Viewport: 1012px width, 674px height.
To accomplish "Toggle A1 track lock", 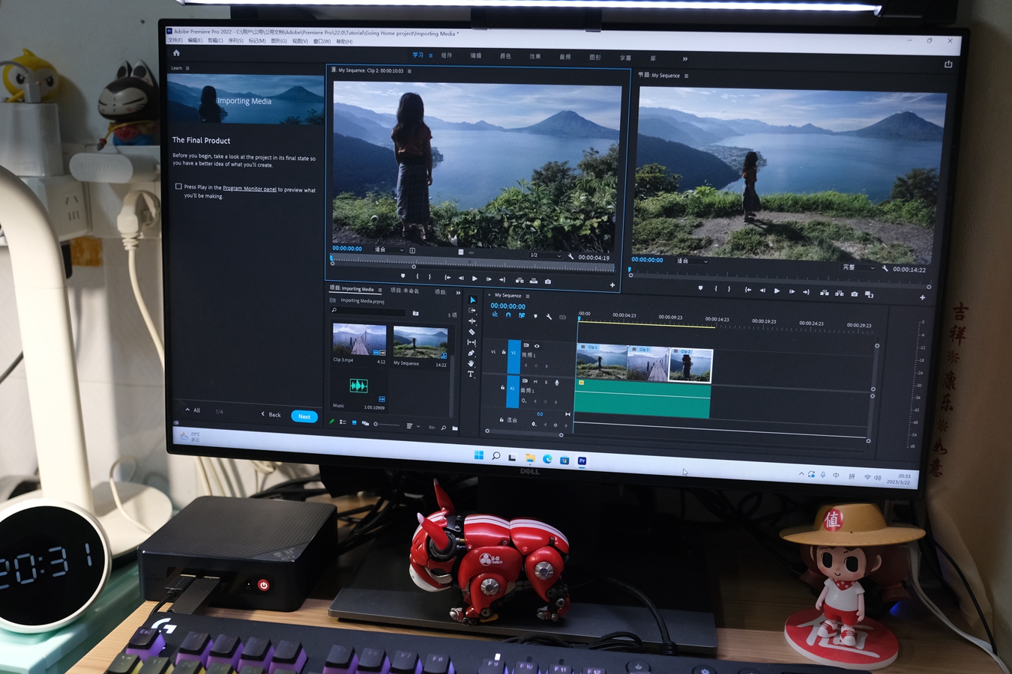I will tap(502, 387).
